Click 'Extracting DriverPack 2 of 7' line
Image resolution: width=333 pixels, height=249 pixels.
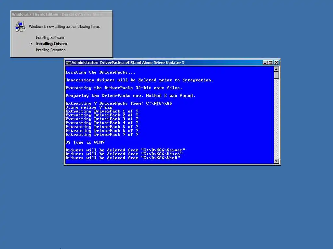102,115
